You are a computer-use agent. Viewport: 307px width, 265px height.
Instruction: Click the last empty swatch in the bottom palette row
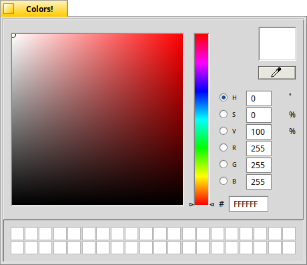pos(289,248)
